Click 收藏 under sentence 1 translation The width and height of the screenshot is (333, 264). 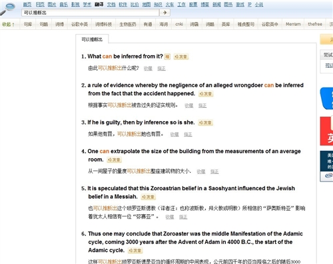click(x=148, y=68)
